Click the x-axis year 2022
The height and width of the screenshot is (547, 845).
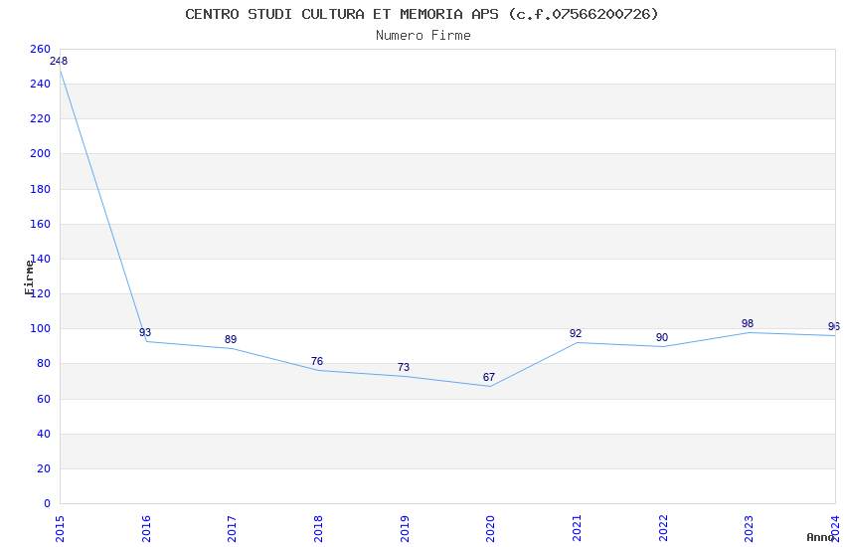pos(663,529)
